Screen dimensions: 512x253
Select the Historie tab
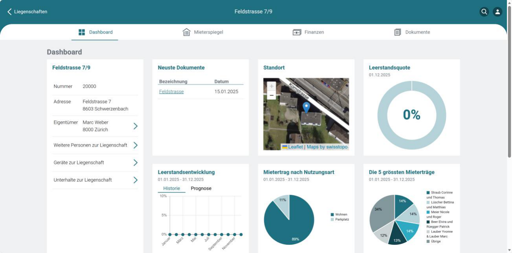pos(172,188)
